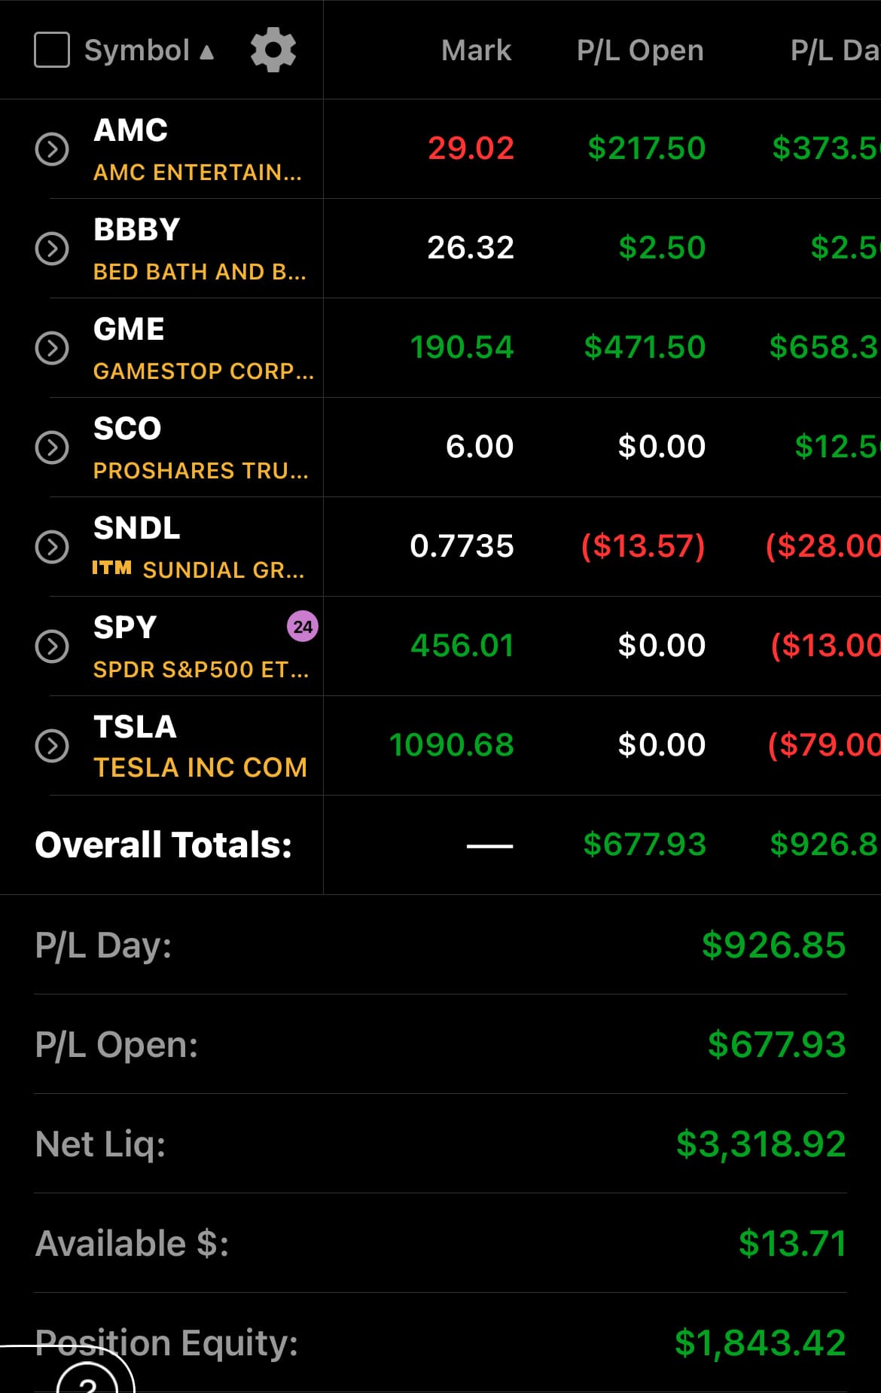881x1393 pixels.
Task: Tap the Net Liq value $3,318.92
Action: click(761, 1144)
